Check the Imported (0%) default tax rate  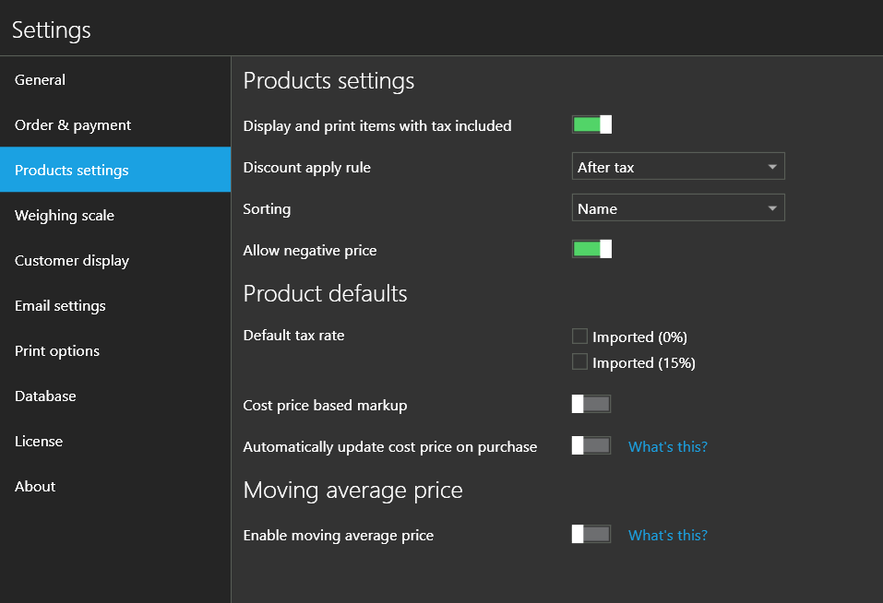point(579,336)
